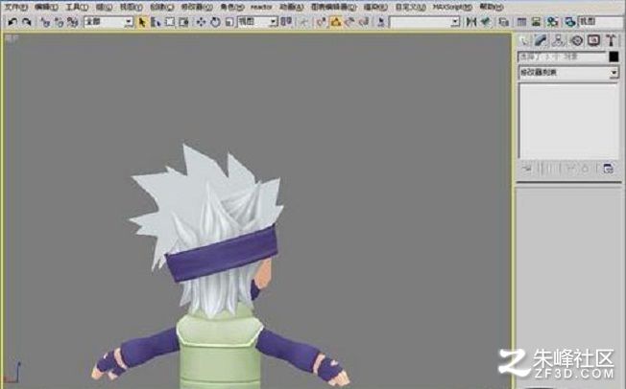Viewport: 626px width, 389px height.
Task: Switch to the Utilities hammer tab
Action: (611, 40)
